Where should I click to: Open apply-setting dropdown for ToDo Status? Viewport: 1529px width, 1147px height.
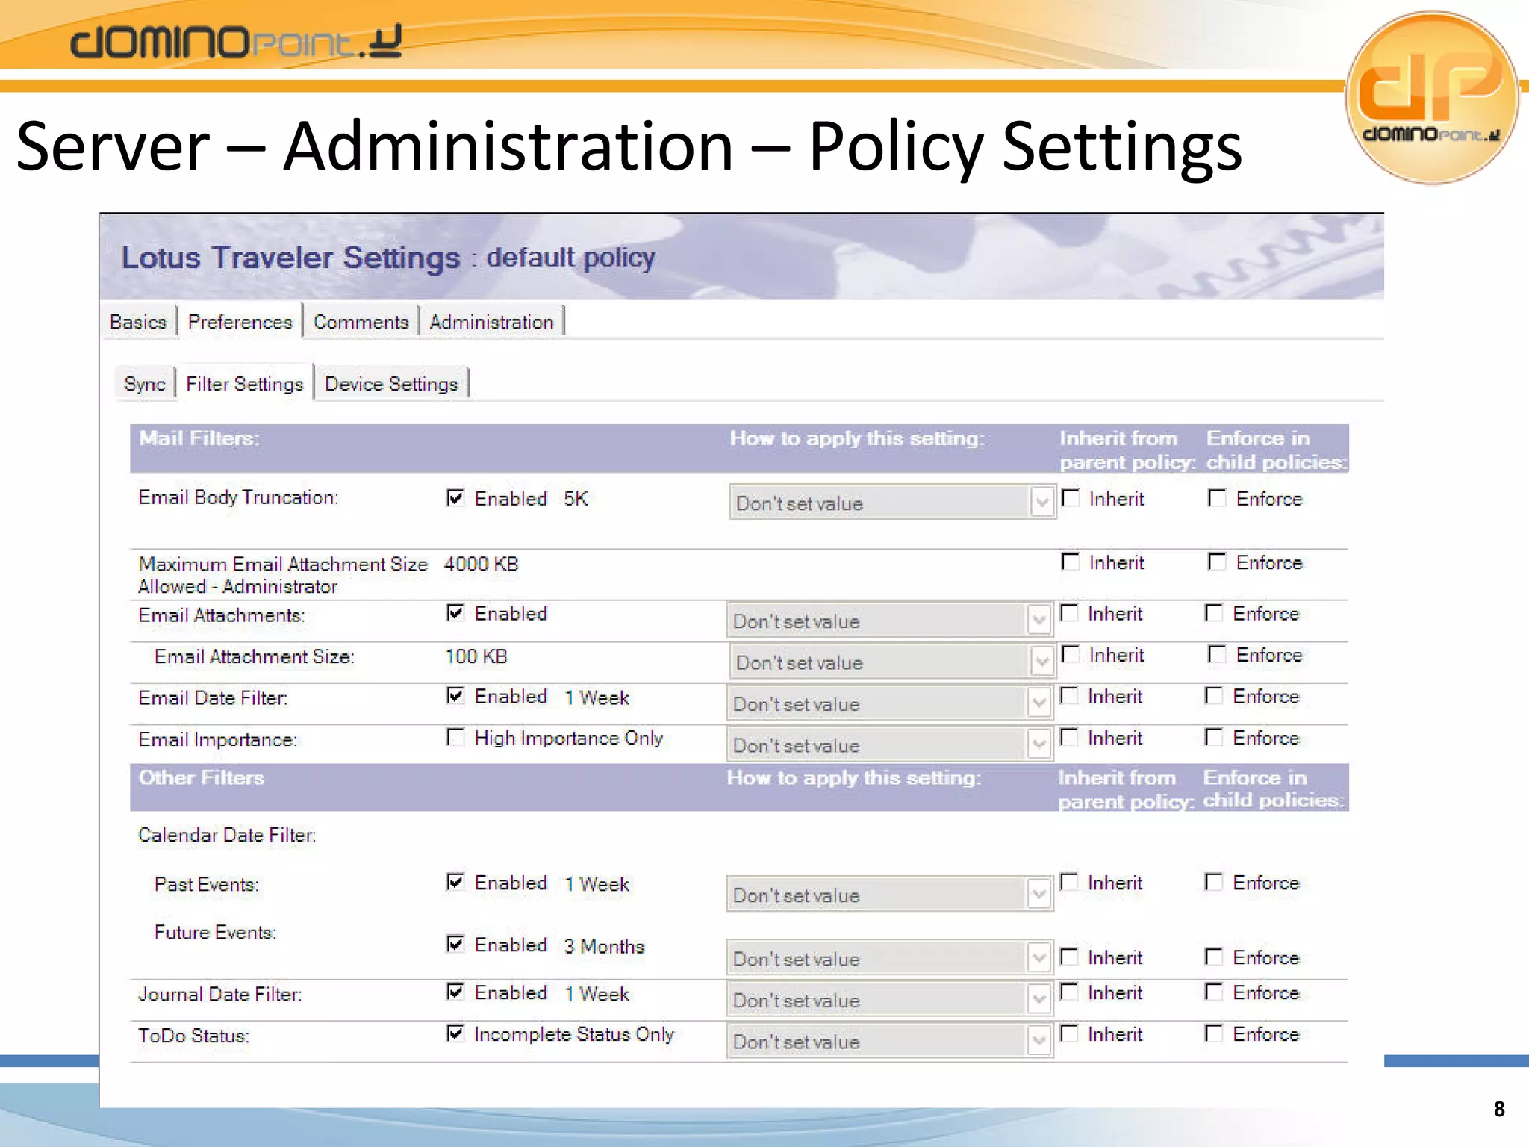[x=889, y=1041]
